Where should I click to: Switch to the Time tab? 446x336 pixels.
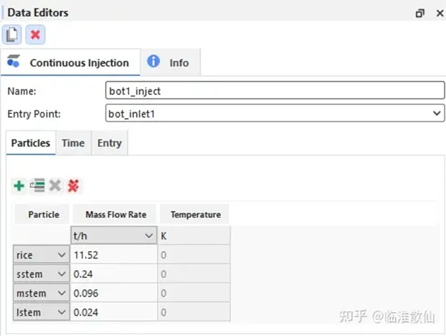pos(73,143)
